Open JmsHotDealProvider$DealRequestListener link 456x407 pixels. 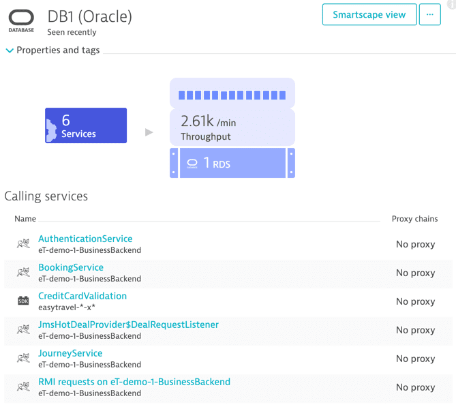[129, 325]
